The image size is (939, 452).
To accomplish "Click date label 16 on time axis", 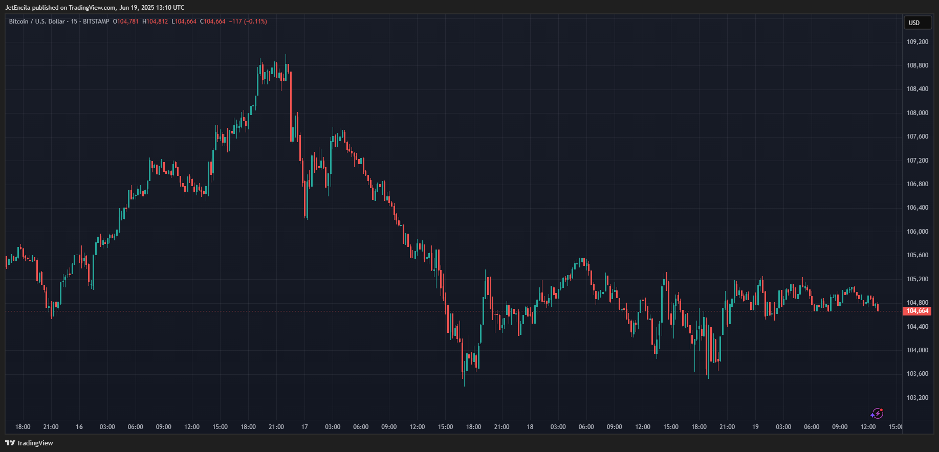I will [x=79, y=427].
